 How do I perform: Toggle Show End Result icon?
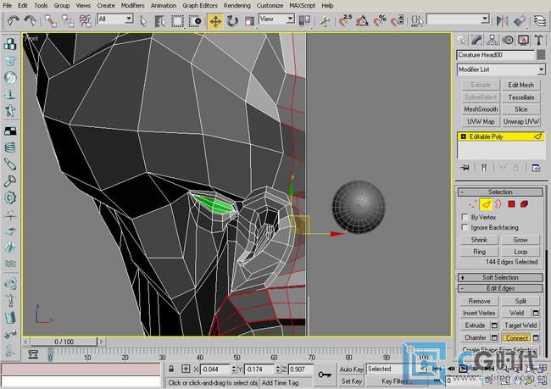(x=484, y=168)
